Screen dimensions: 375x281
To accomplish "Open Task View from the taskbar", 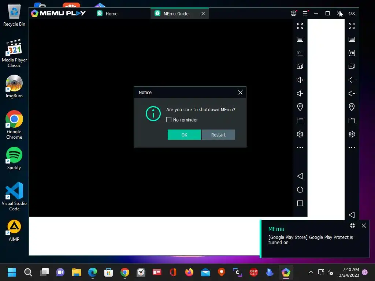I will point(44,272).
